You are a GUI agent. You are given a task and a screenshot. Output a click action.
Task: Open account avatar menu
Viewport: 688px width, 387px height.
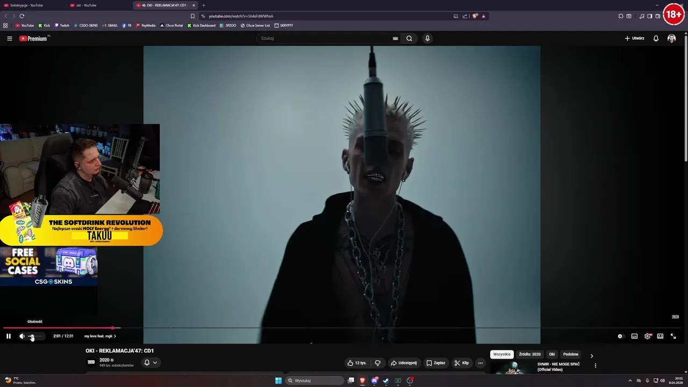pyautogui.click(x=671, y=38)
